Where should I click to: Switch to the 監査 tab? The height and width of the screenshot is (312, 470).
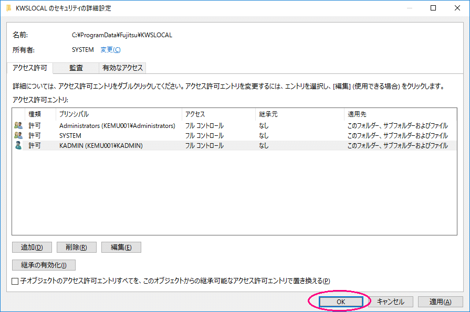click(x=76, y=68)
